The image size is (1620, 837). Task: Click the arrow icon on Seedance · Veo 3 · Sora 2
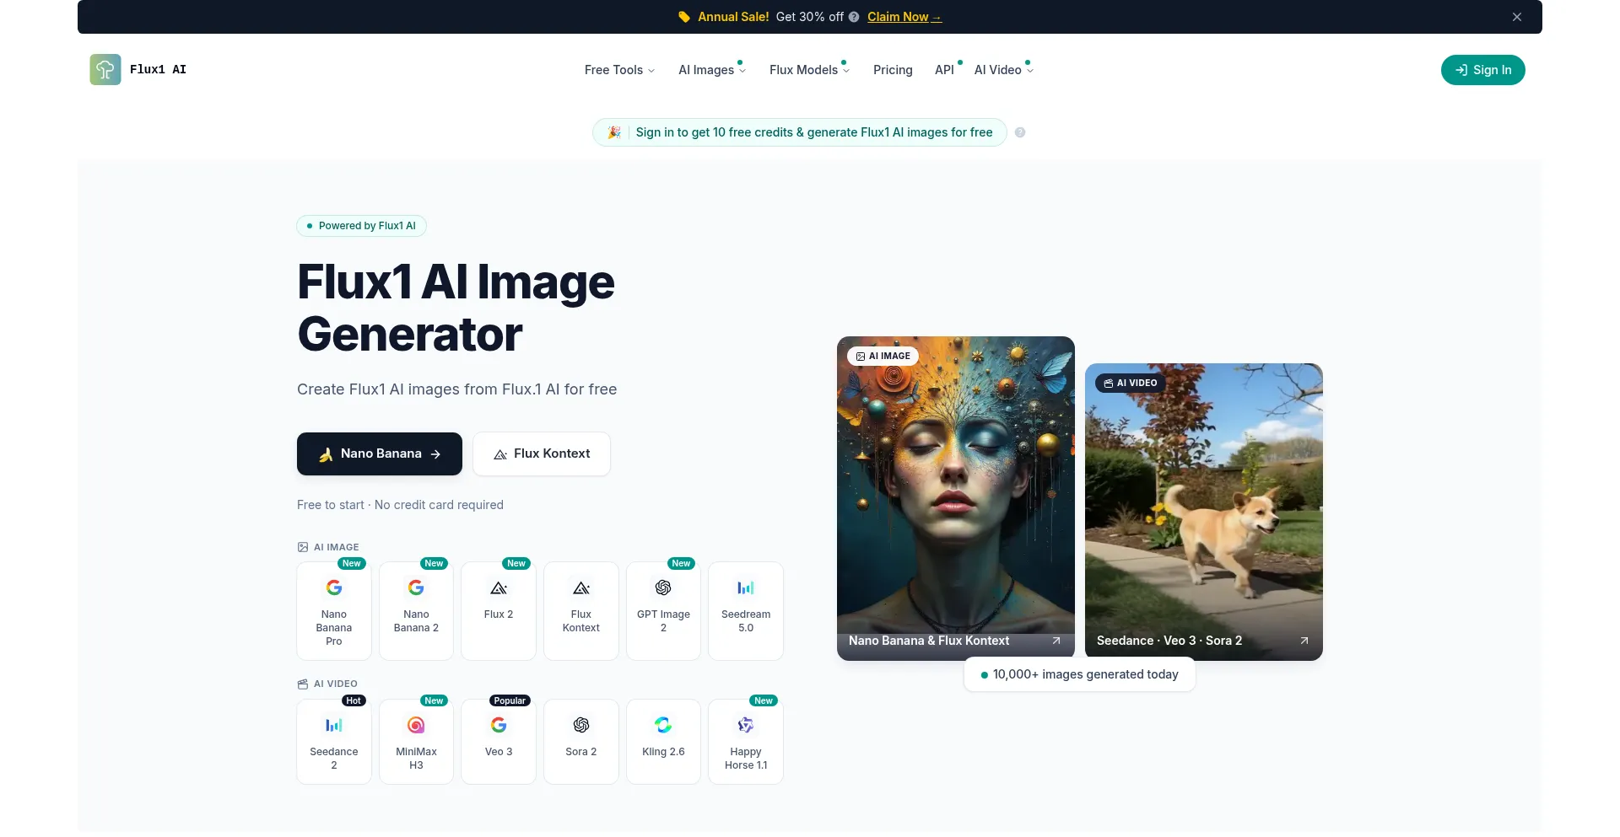tap(1304, 641)
